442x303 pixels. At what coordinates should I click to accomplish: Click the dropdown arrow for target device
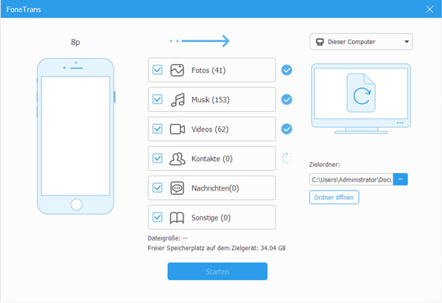tap(406, 42)
